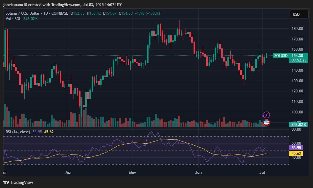Click the 160.00 price axis label
Viewport: 313px width, 188px height.
click(x=297, y=49)
